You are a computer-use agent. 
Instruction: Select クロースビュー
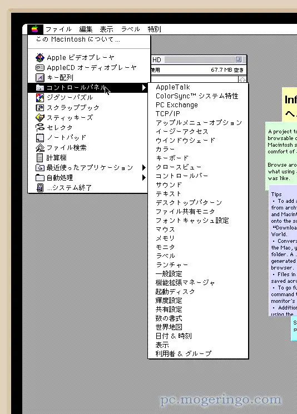click(198, 167)
